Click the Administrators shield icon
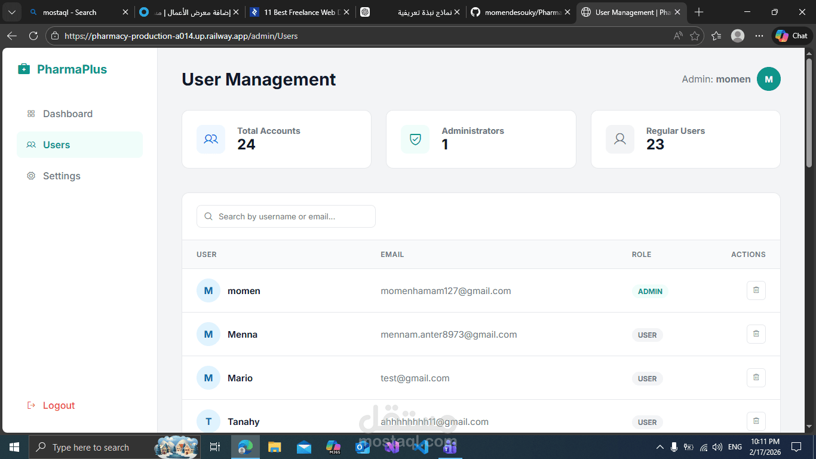The width and height of the screenshot is (816, 459). [415, 139]
